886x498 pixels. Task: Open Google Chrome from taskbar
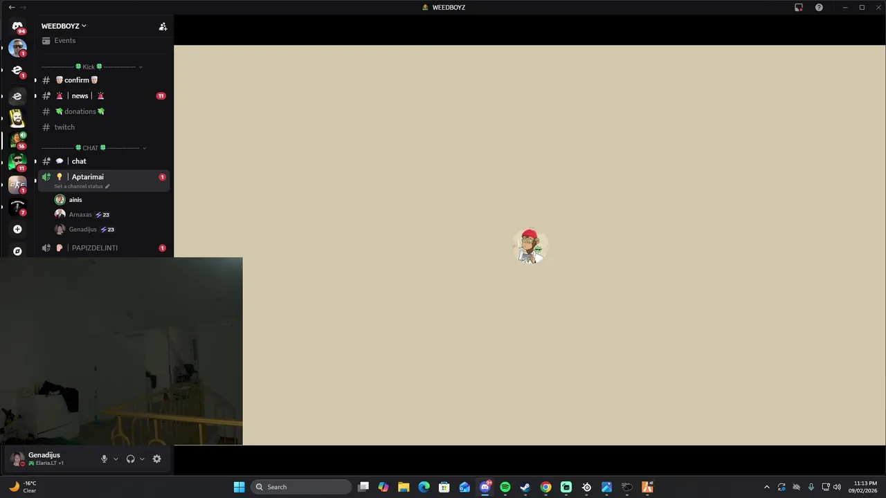pos(545,487)
